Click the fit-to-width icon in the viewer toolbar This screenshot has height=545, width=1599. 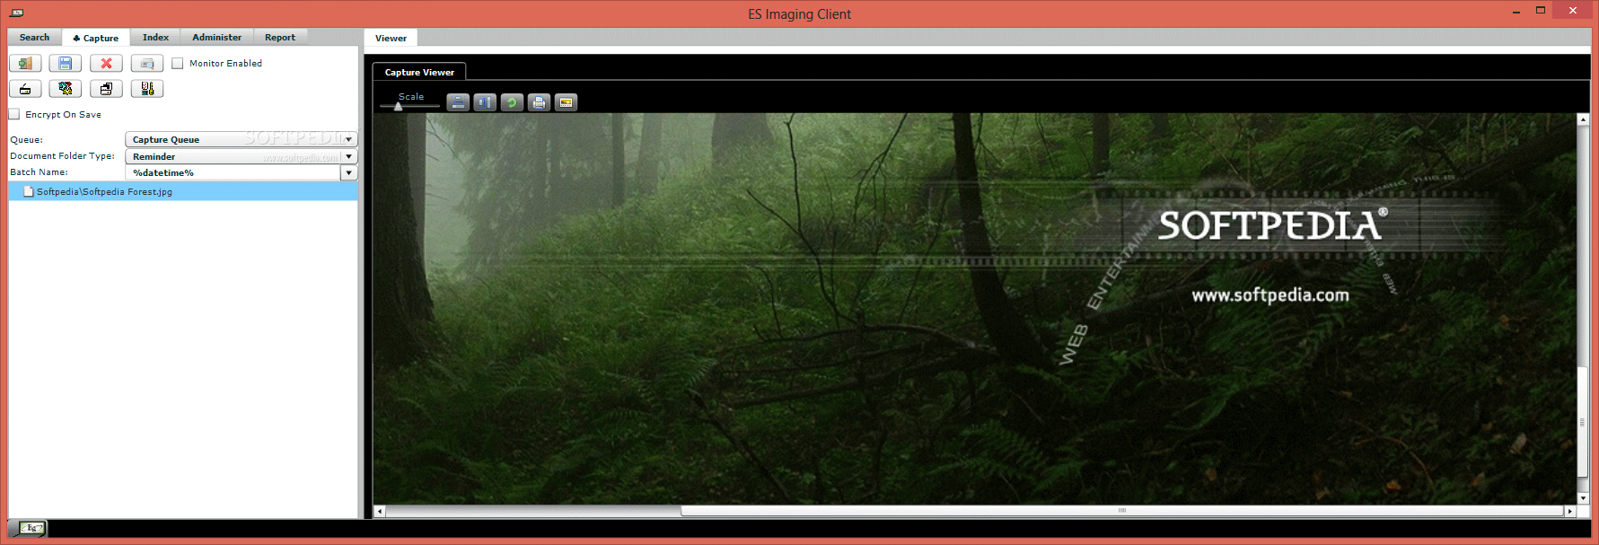point(458,102)
